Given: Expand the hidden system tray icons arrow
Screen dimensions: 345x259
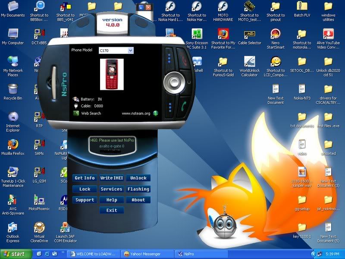Looking at the screenshot, I should [x=313, y=254].
